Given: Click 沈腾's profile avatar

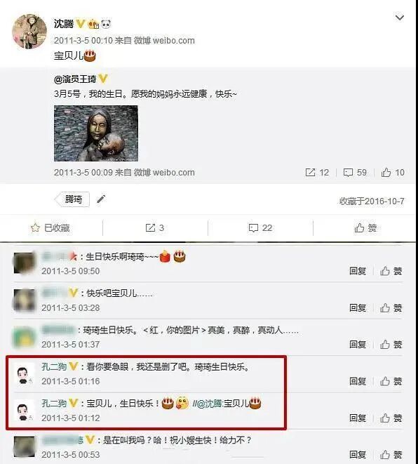Looking at the screenshot, I should 29,32.
